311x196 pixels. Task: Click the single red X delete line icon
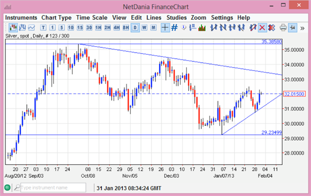click(262, 27)
